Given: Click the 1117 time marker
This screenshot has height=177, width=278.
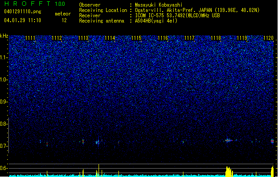Looking at the screenshot, I should [x=189, y=38].
